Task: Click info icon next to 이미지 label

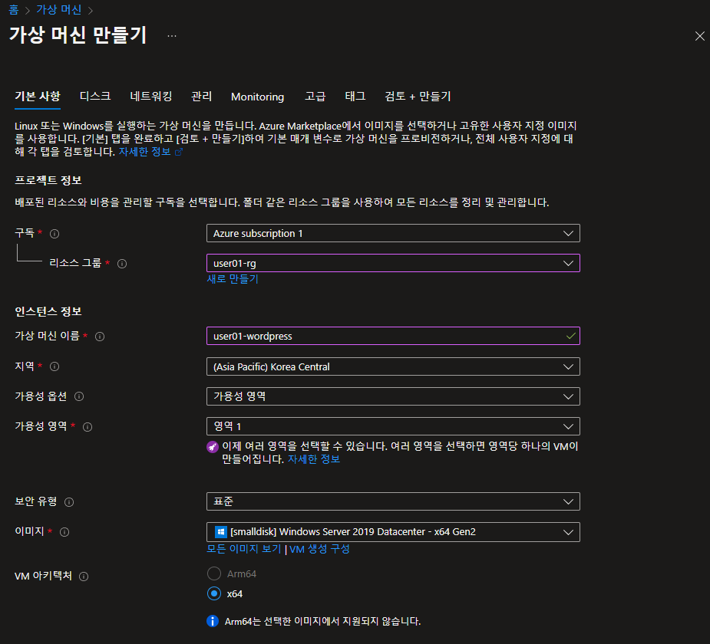Action: tap(64, 532)
